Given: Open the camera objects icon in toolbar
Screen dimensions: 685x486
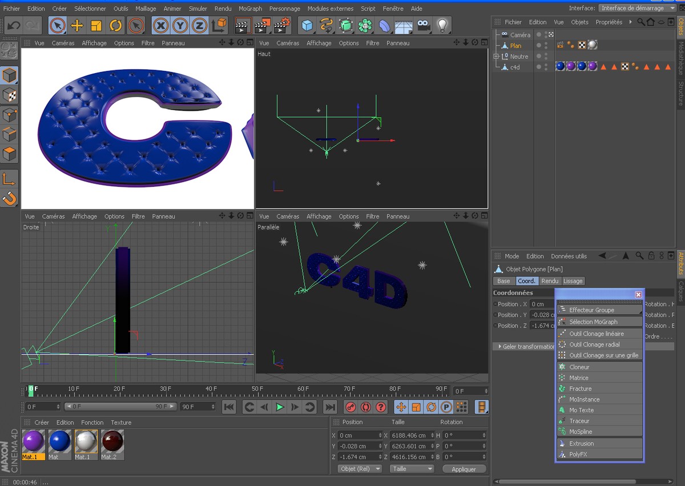Looking at the screenshot, I should click(x=423, y=26).
